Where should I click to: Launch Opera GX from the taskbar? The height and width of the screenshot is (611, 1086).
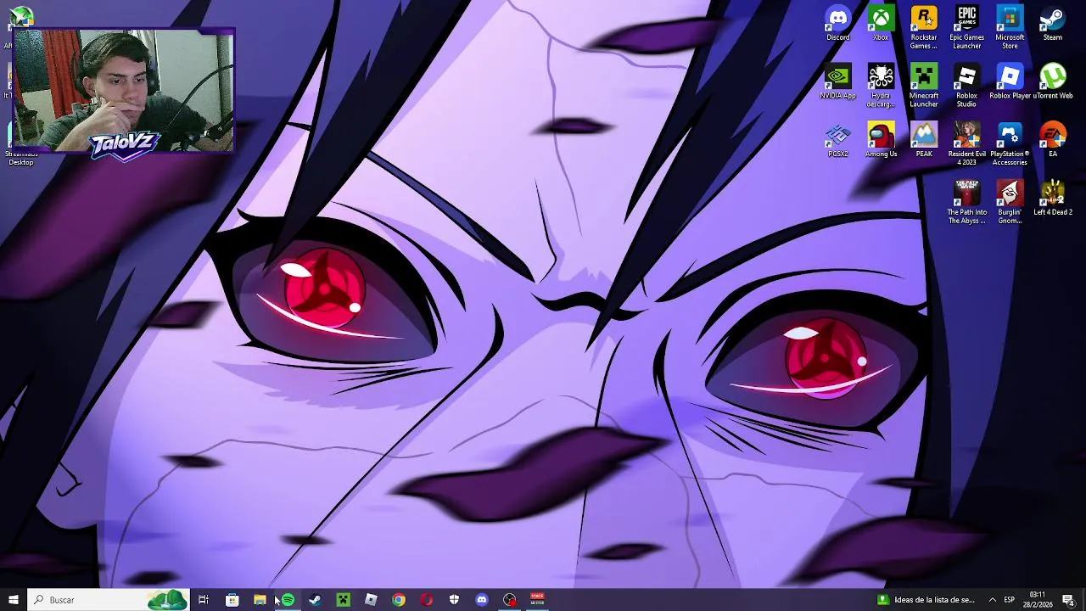427,600
